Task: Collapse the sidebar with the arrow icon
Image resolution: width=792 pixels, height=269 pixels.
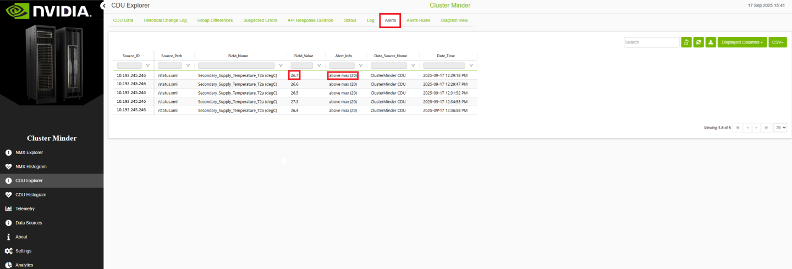Action: pos(103,6)
